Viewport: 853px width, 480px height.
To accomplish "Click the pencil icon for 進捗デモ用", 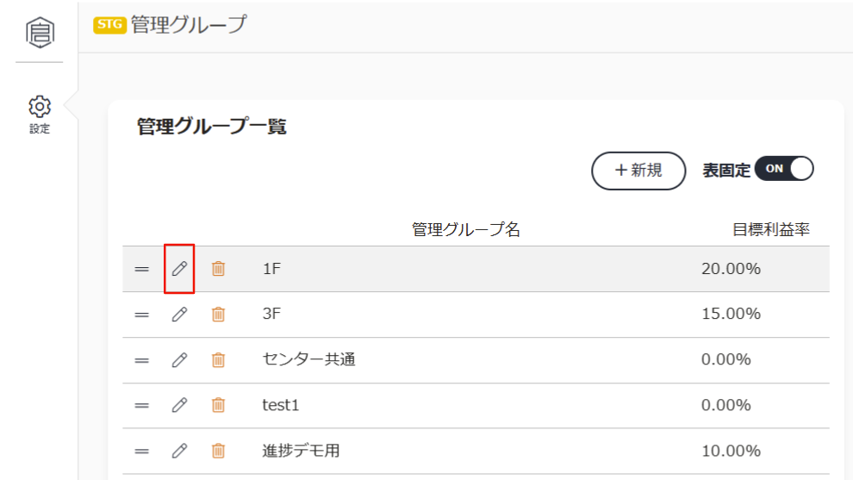I will coord(179,451).
